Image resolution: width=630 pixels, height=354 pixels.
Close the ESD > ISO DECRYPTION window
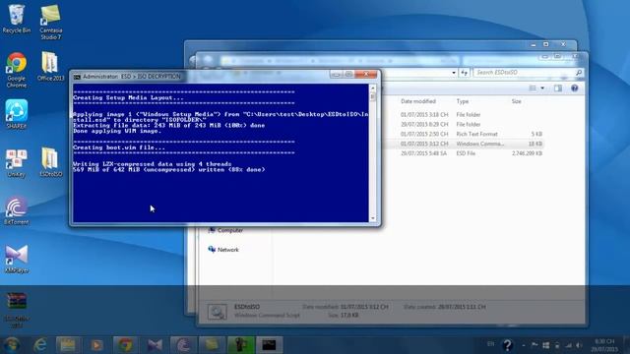[x=366, y=75]
